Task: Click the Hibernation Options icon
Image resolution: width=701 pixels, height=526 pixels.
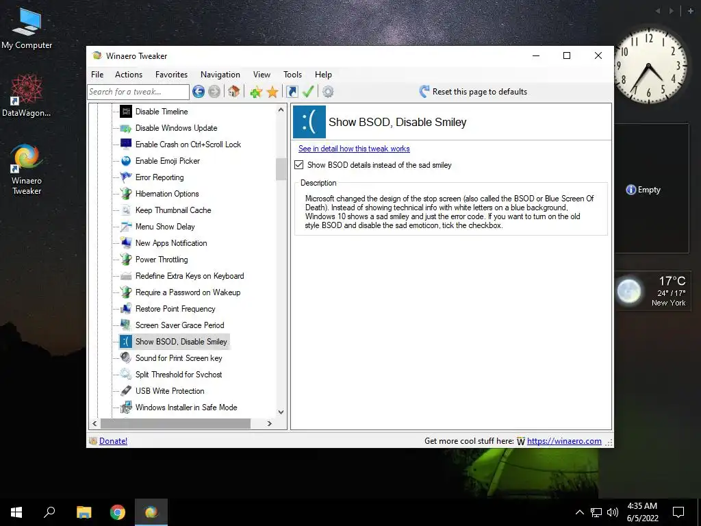Action: [x=126, y=194]
